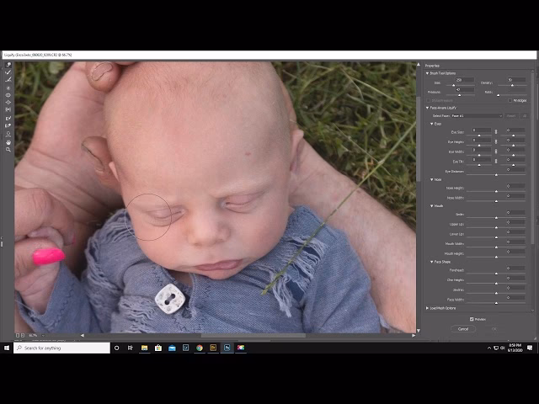Image resolution: width=539 pixels, height=404 pixels.
Task: Click the Smile slider
Action: pyautogui.click(x=496, y=218)
